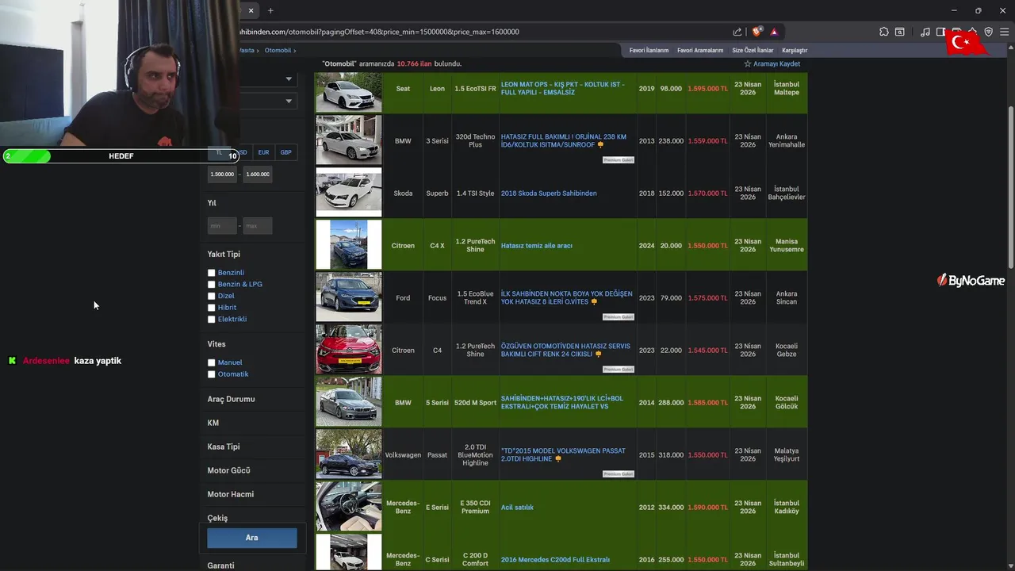Expand the Çekiş filter

(x=217, y=518)
